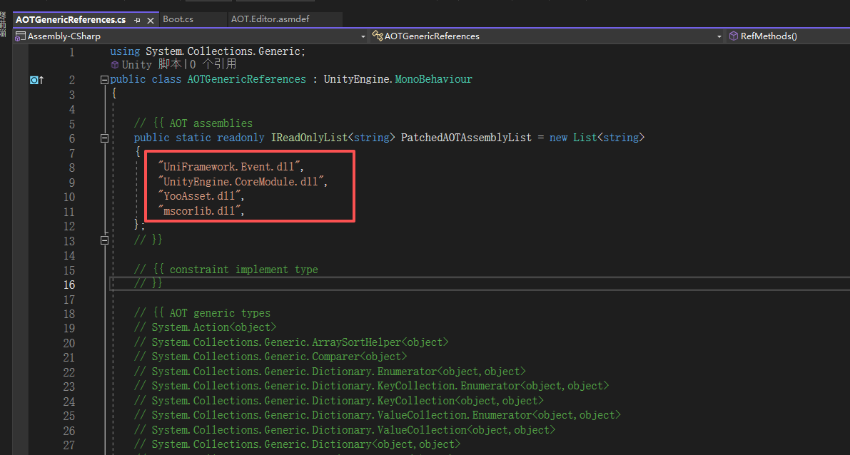Click the "YooAsset.dll" string
This screenshot has width=850, height=455.
[x=200, y=196]
